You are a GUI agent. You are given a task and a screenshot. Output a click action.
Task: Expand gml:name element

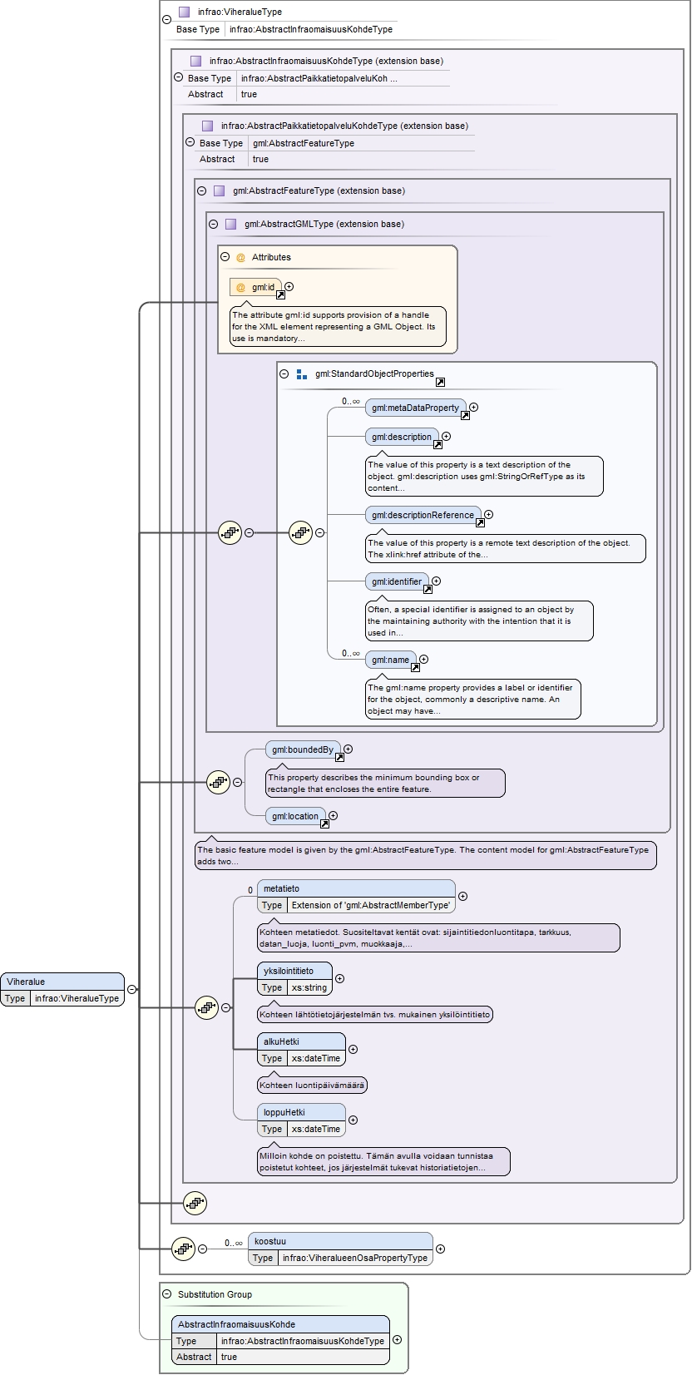click(x=423, y=659)
